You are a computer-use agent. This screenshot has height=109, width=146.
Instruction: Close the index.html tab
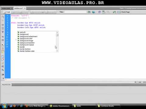12,8
